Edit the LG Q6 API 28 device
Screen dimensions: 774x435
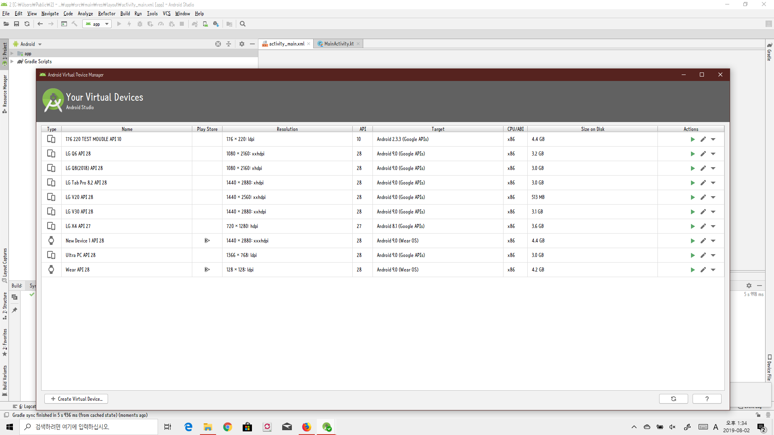tap(703, 154)
